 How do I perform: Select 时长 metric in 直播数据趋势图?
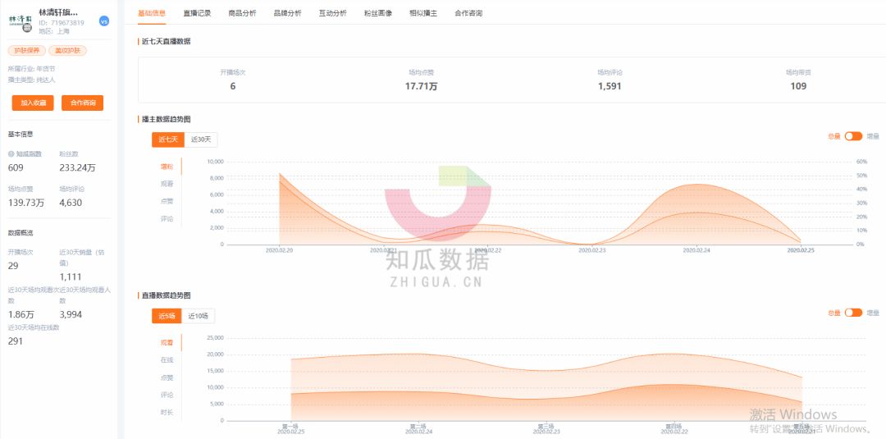[x=167, y=413]
